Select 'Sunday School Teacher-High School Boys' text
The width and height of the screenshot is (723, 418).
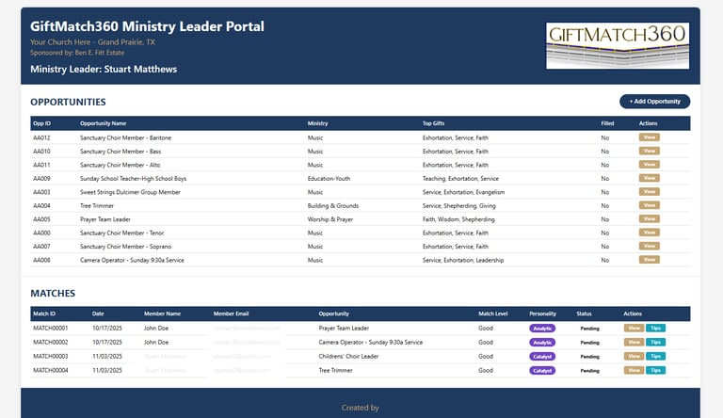pos(134,179)
